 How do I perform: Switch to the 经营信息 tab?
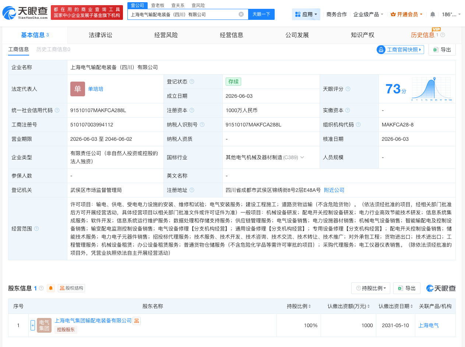[x=232, y=35]
